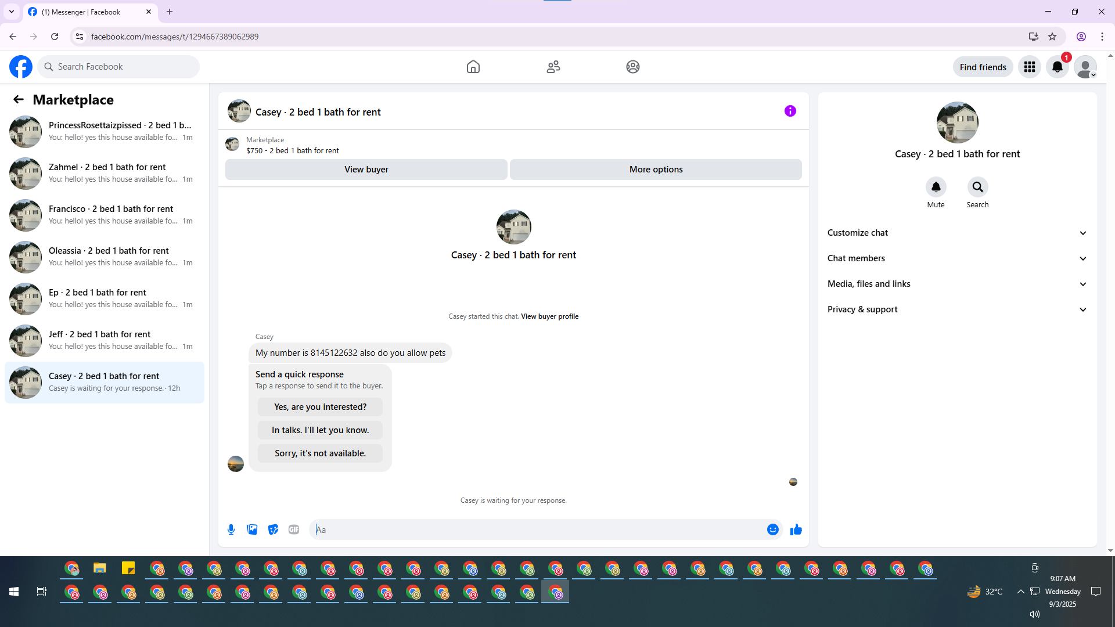The image size is (1115, 627).
Task: Reload the page in browser
Action: [x=55, y=37]
